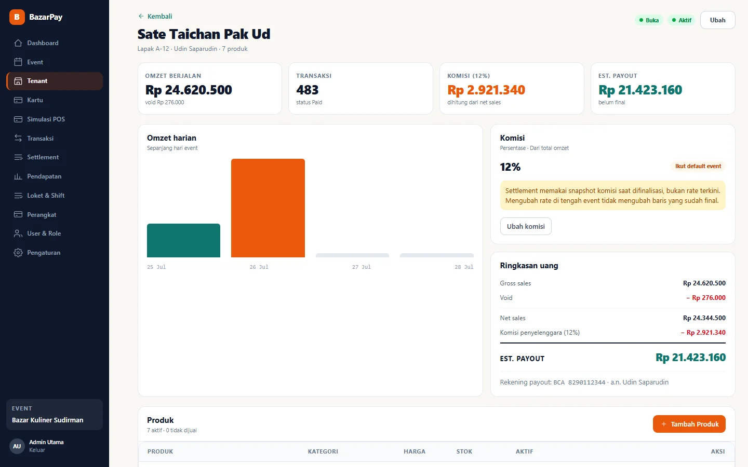Image resolution: width=748 pixels, height=467 pixels.
Task: Click the 26 Jul orange chart bar
Action: pos(268,208)
